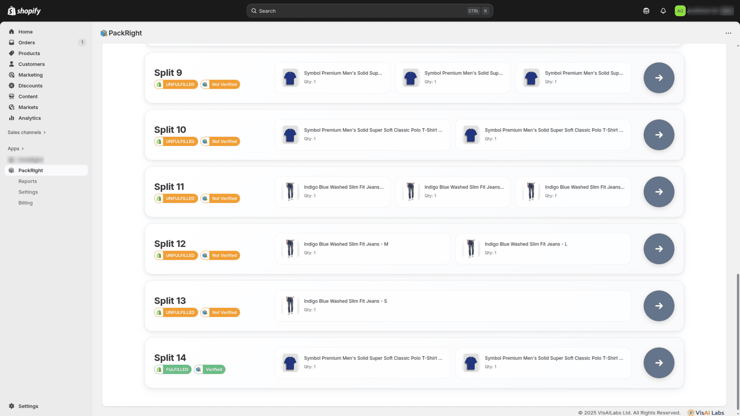Switch to the Billing page

(x=25, y=202)
